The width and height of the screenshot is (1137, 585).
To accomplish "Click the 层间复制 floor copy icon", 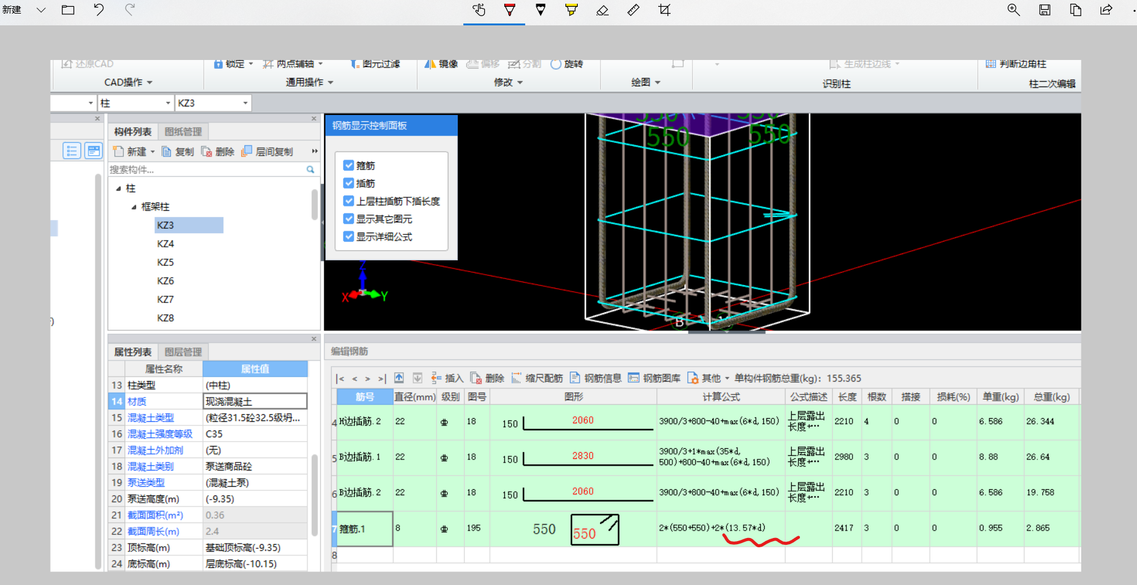I will (x=267, y=152).
